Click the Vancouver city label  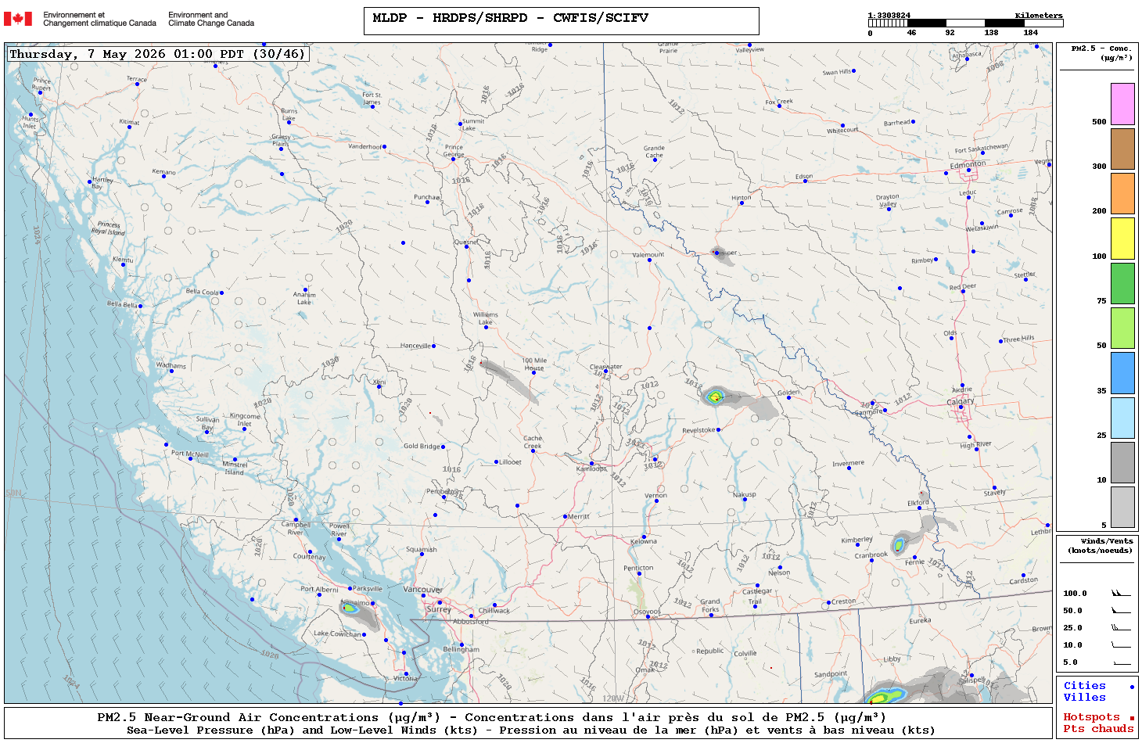(x=422, y=589)
